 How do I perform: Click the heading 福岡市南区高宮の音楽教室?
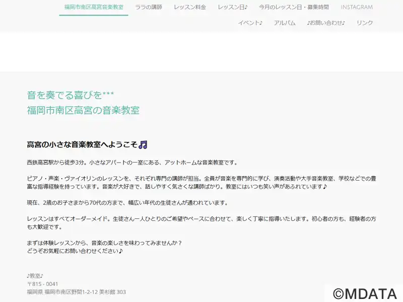pyautogui.click(x=83, y=110)
